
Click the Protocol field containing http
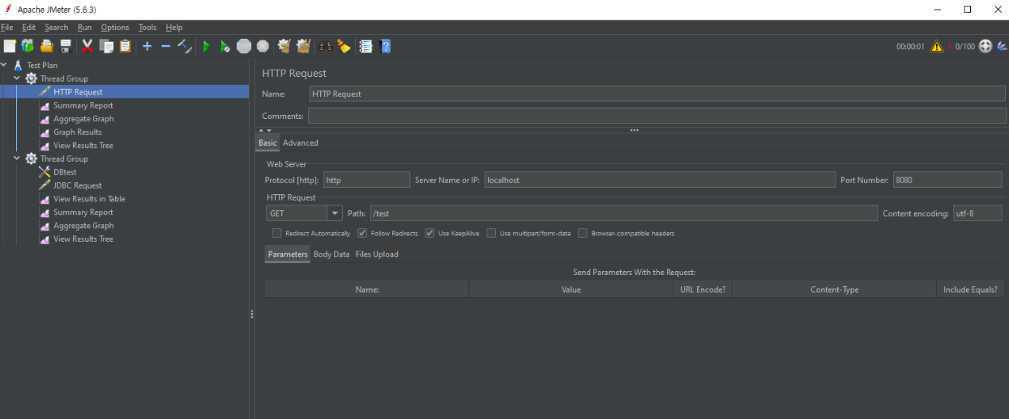(367, 180)
